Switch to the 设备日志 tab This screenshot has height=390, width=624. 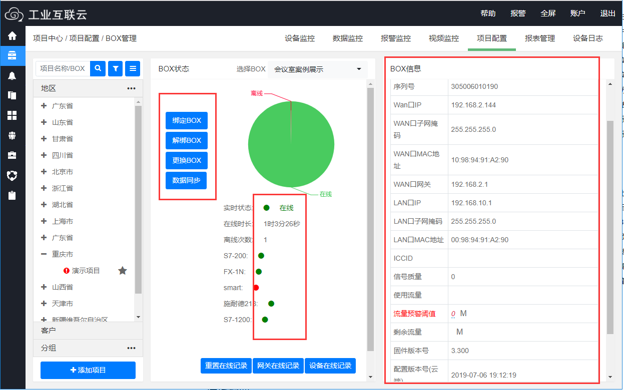(x=588, y=38)
